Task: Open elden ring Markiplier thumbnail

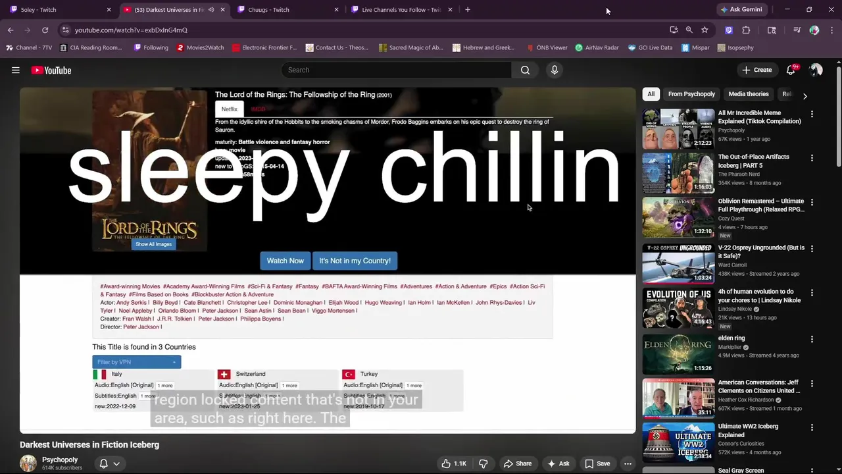Action: 678,354
